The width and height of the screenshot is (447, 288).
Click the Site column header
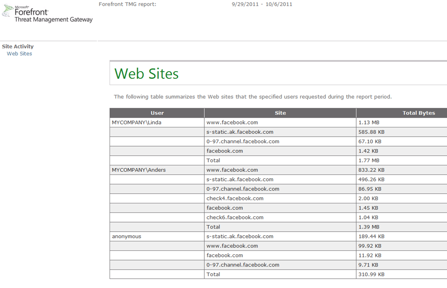(x=280, y=113)
